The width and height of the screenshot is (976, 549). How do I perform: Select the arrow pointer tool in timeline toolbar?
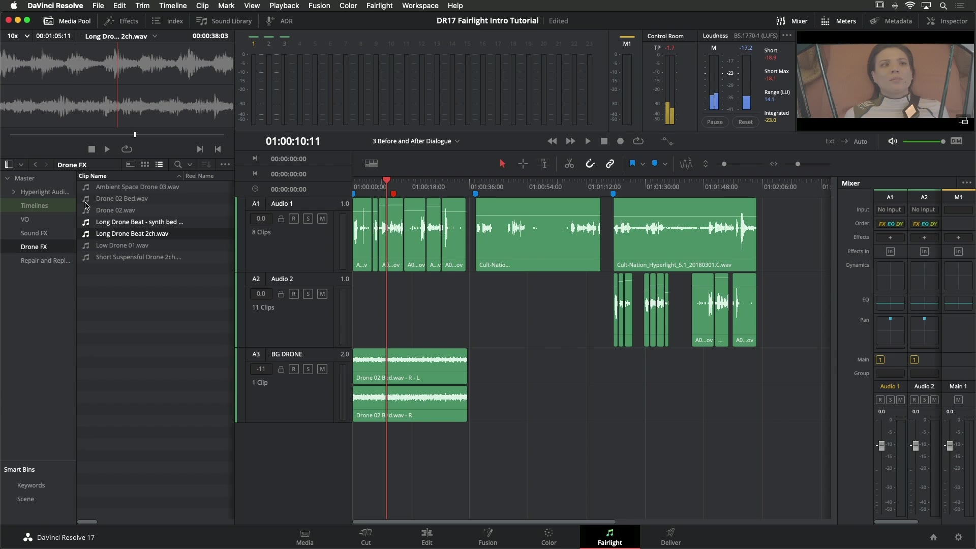[502, 164]
